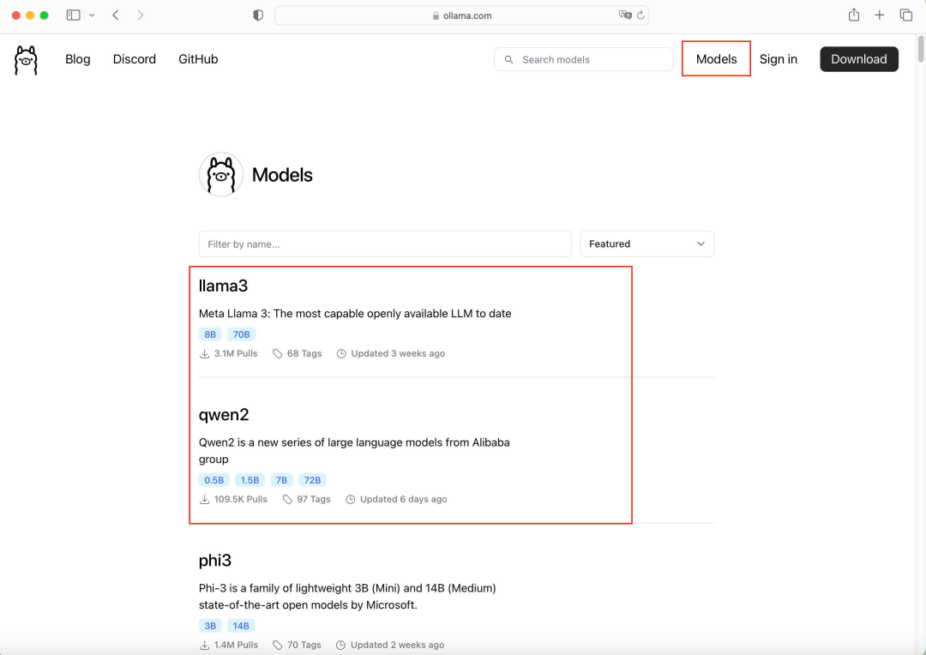
Task: Click the Meta Llama 3 description text
Action: point(355,314)
